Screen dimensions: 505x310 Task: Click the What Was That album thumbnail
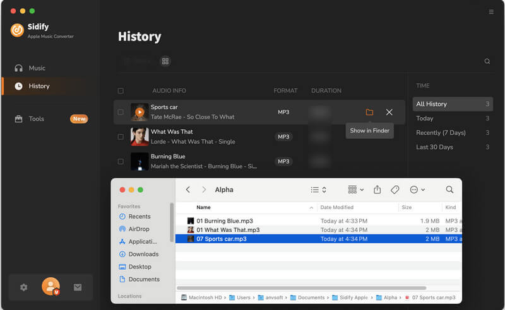[x=140, y=137]
